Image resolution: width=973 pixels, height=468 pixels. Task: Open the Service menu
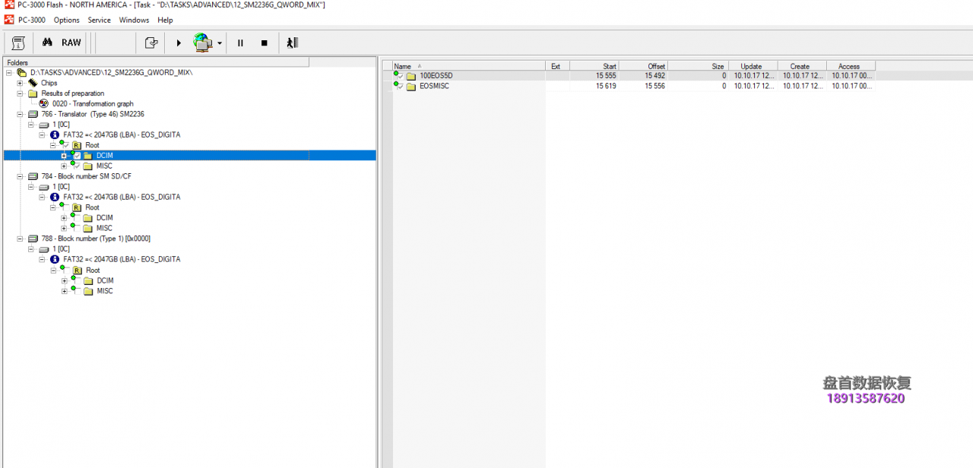coord(99,20)
